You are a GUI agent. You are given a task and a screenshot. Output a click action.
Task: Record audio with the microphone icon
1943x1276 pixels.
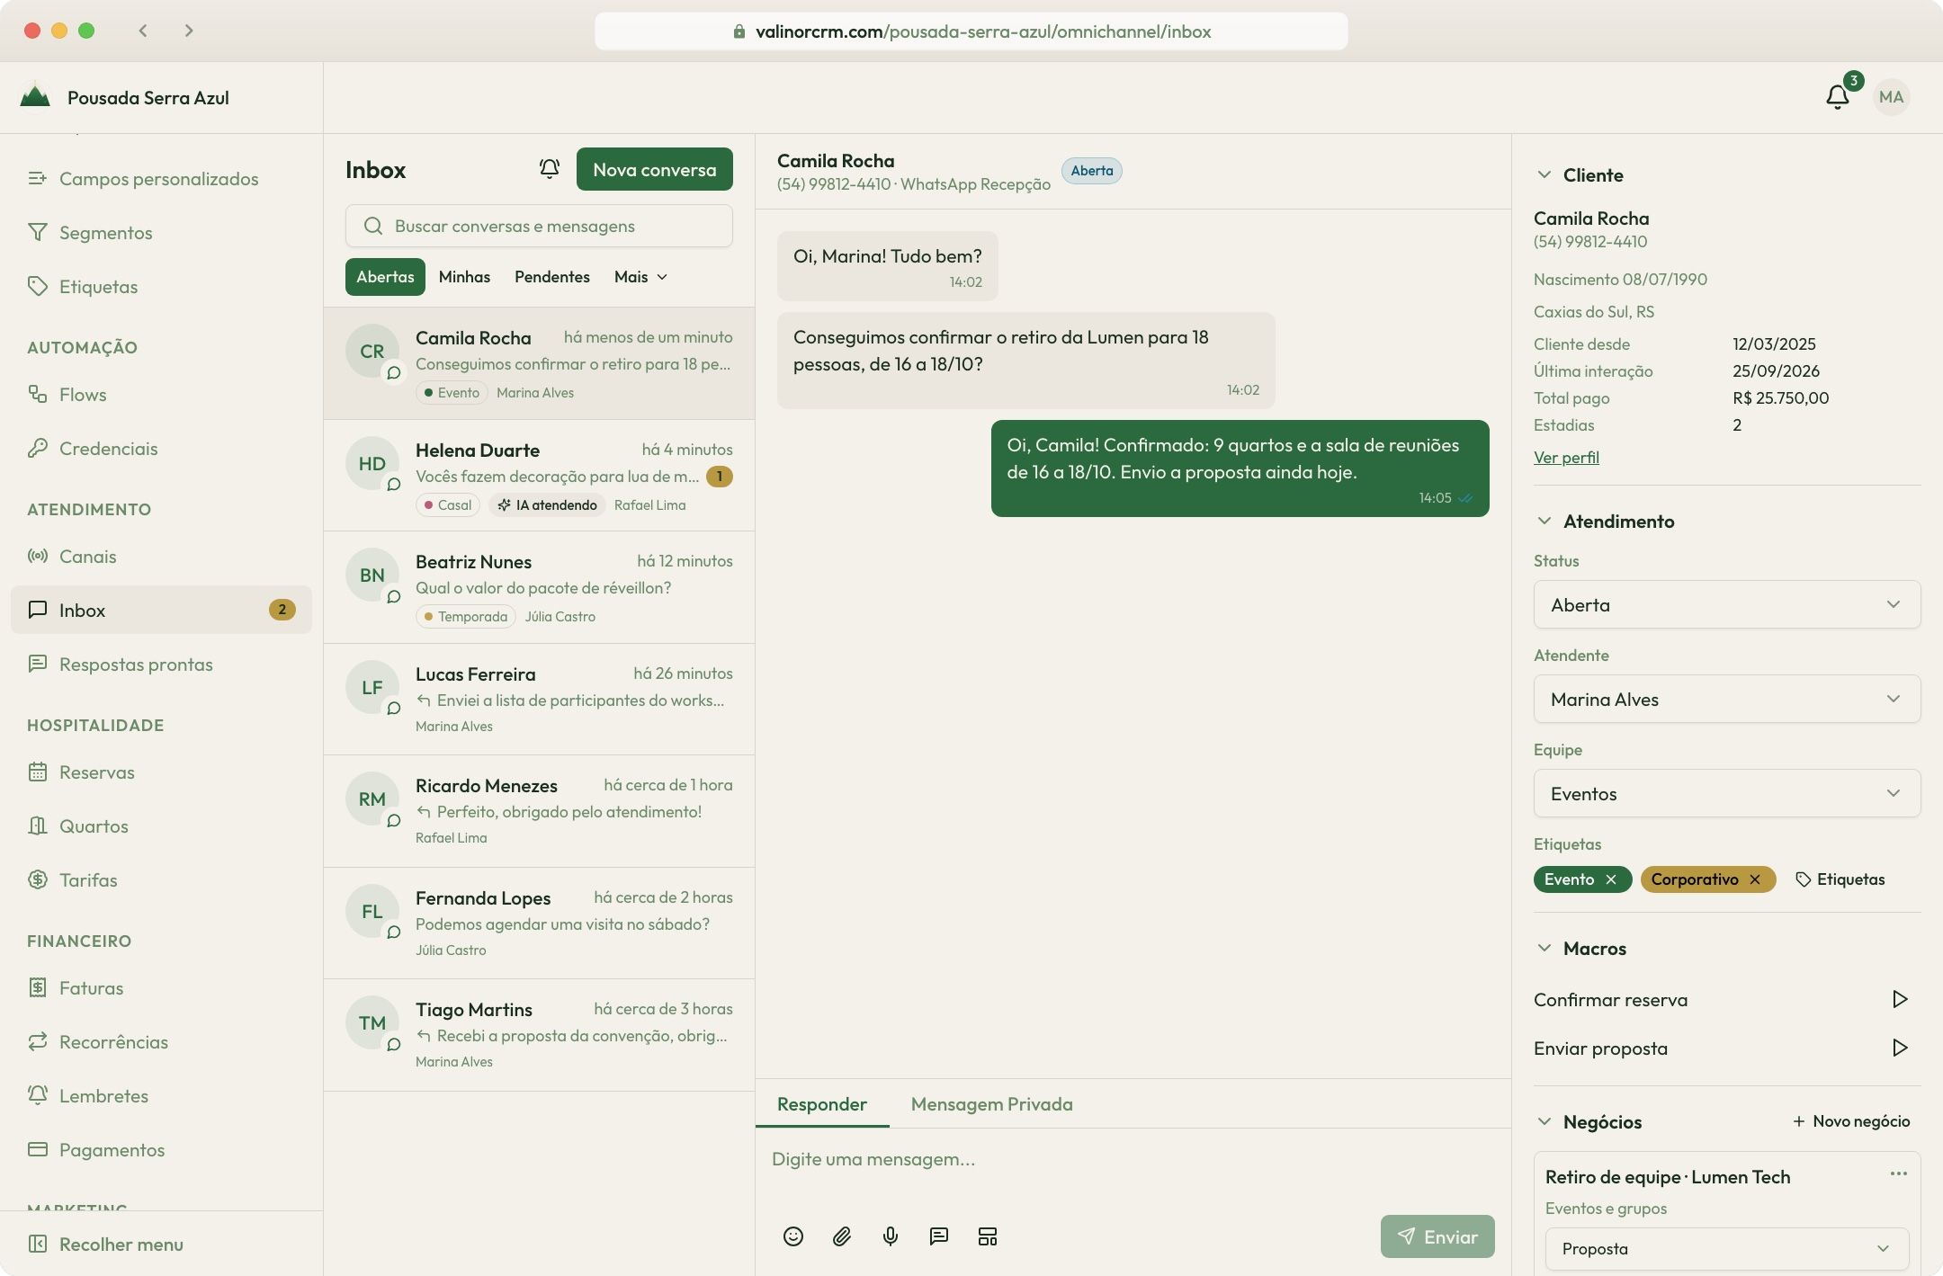891,1236
